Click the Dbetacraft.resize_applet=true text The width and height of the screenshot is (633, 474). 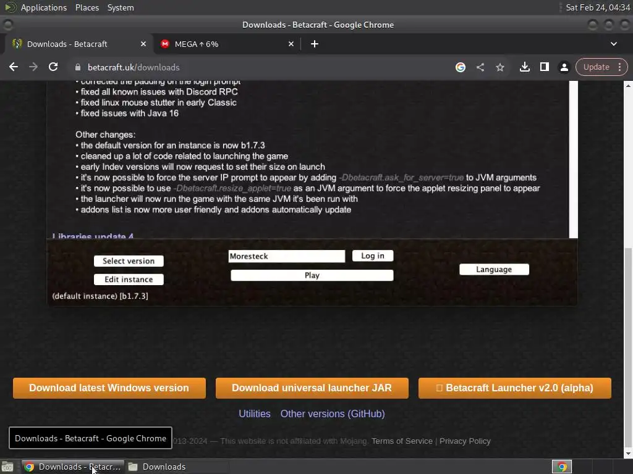232,189
